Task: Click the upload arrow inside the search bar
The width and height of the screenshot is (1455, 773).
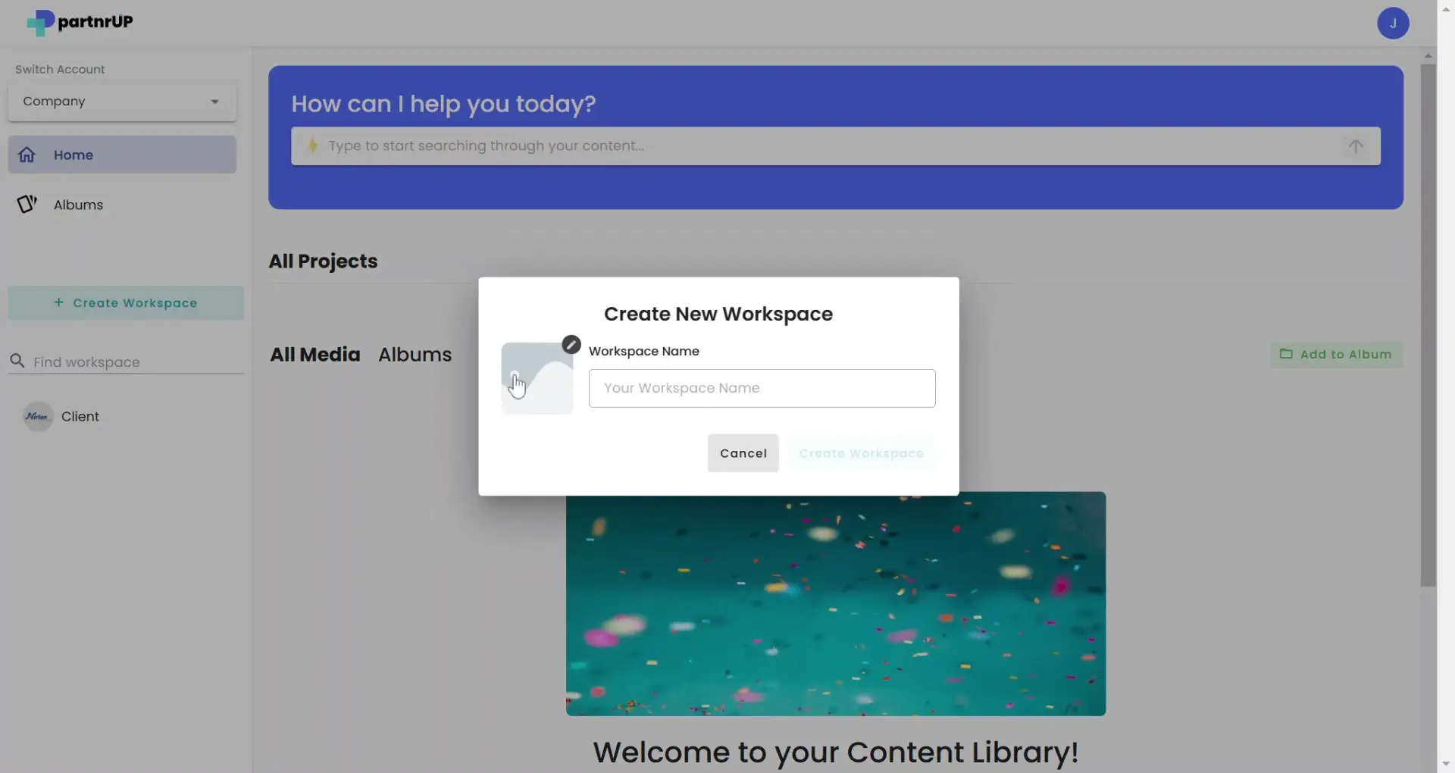Action: click(x=1356, y=146)
